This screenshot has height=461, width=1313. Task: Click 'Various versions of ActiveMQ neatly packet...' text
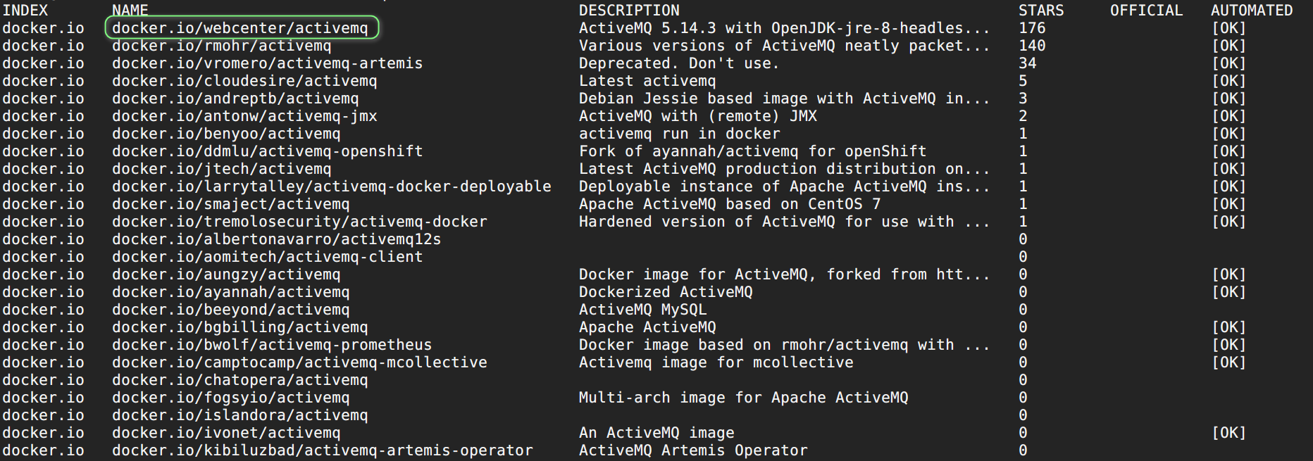pyautogui.click(x=785, y=46)
